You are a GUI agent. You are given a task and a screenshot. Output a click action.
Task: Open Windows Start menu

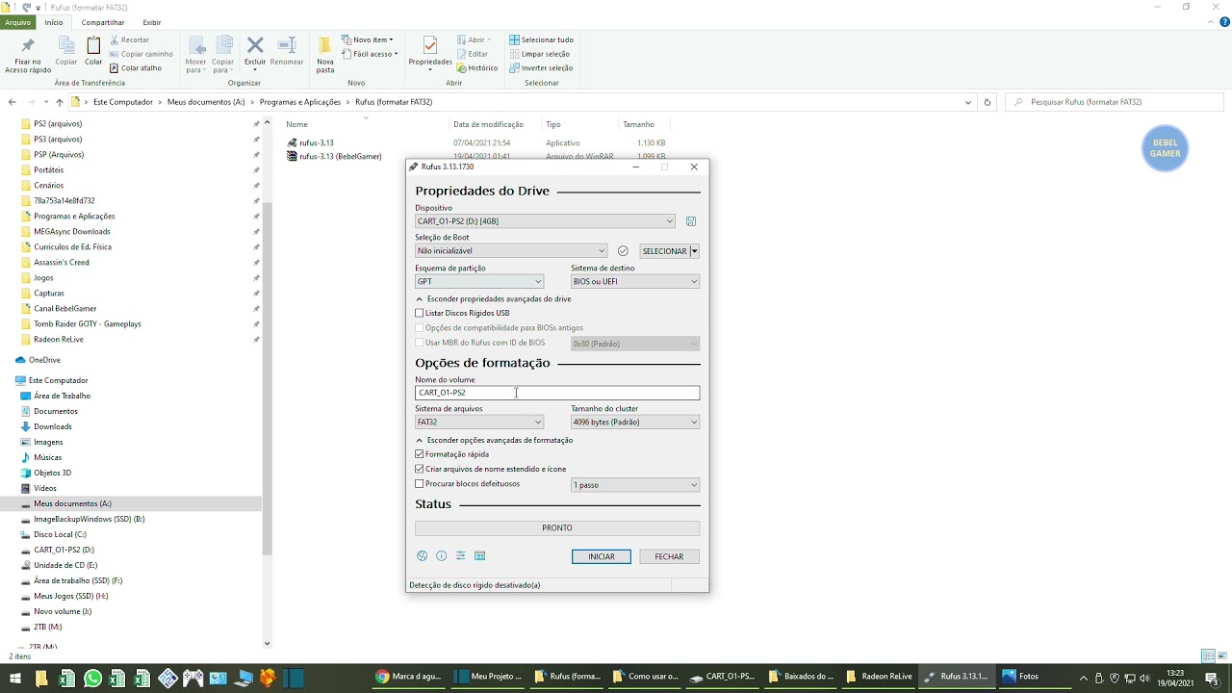coord(13,677)
